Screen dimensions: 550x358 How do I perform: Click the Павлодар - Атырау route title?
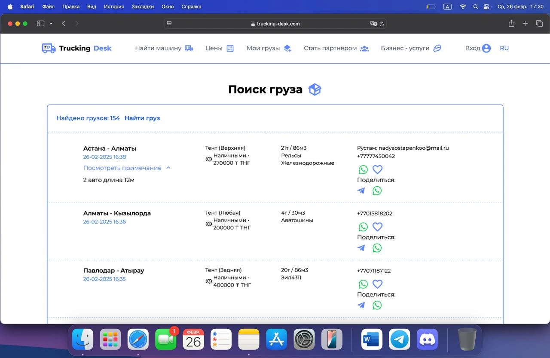click(x=114, y=271)
